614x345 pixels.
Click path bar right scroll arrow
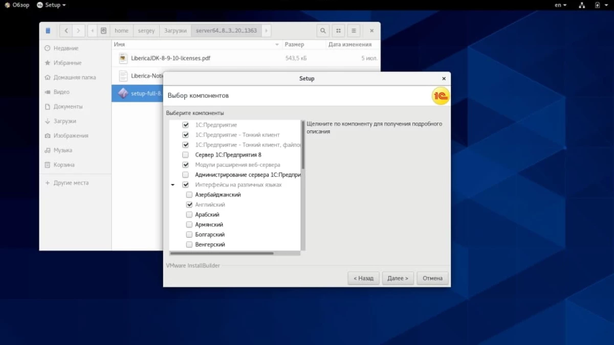[266, 31]
